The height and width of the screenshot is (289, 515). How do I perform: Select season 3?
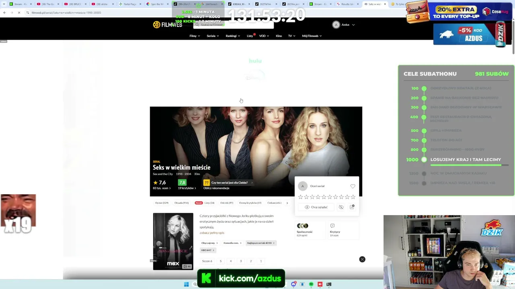[241, 261]
